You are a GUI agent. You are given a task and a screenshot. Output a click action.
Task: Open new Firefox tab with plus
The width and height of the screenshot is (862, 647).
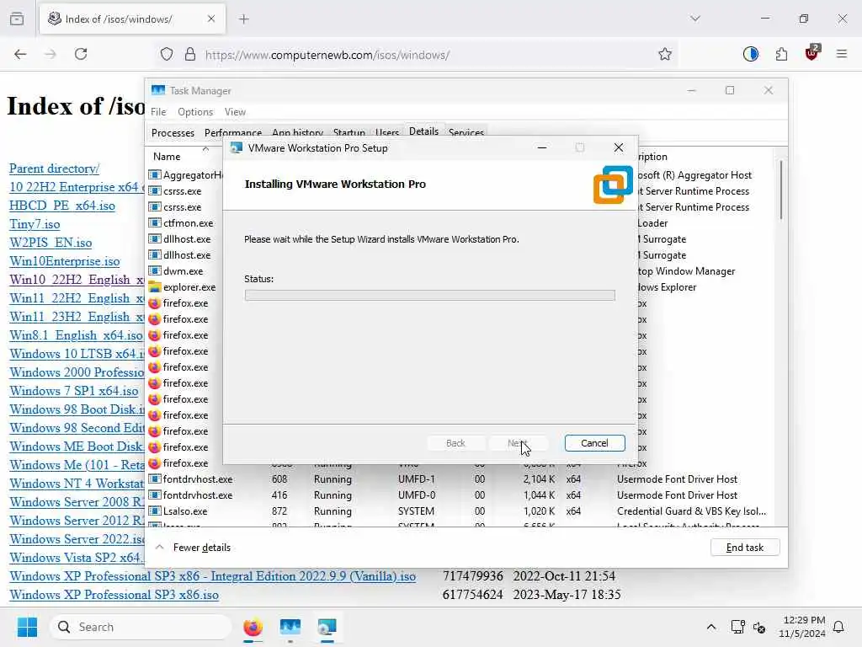[x=244, y=19]
